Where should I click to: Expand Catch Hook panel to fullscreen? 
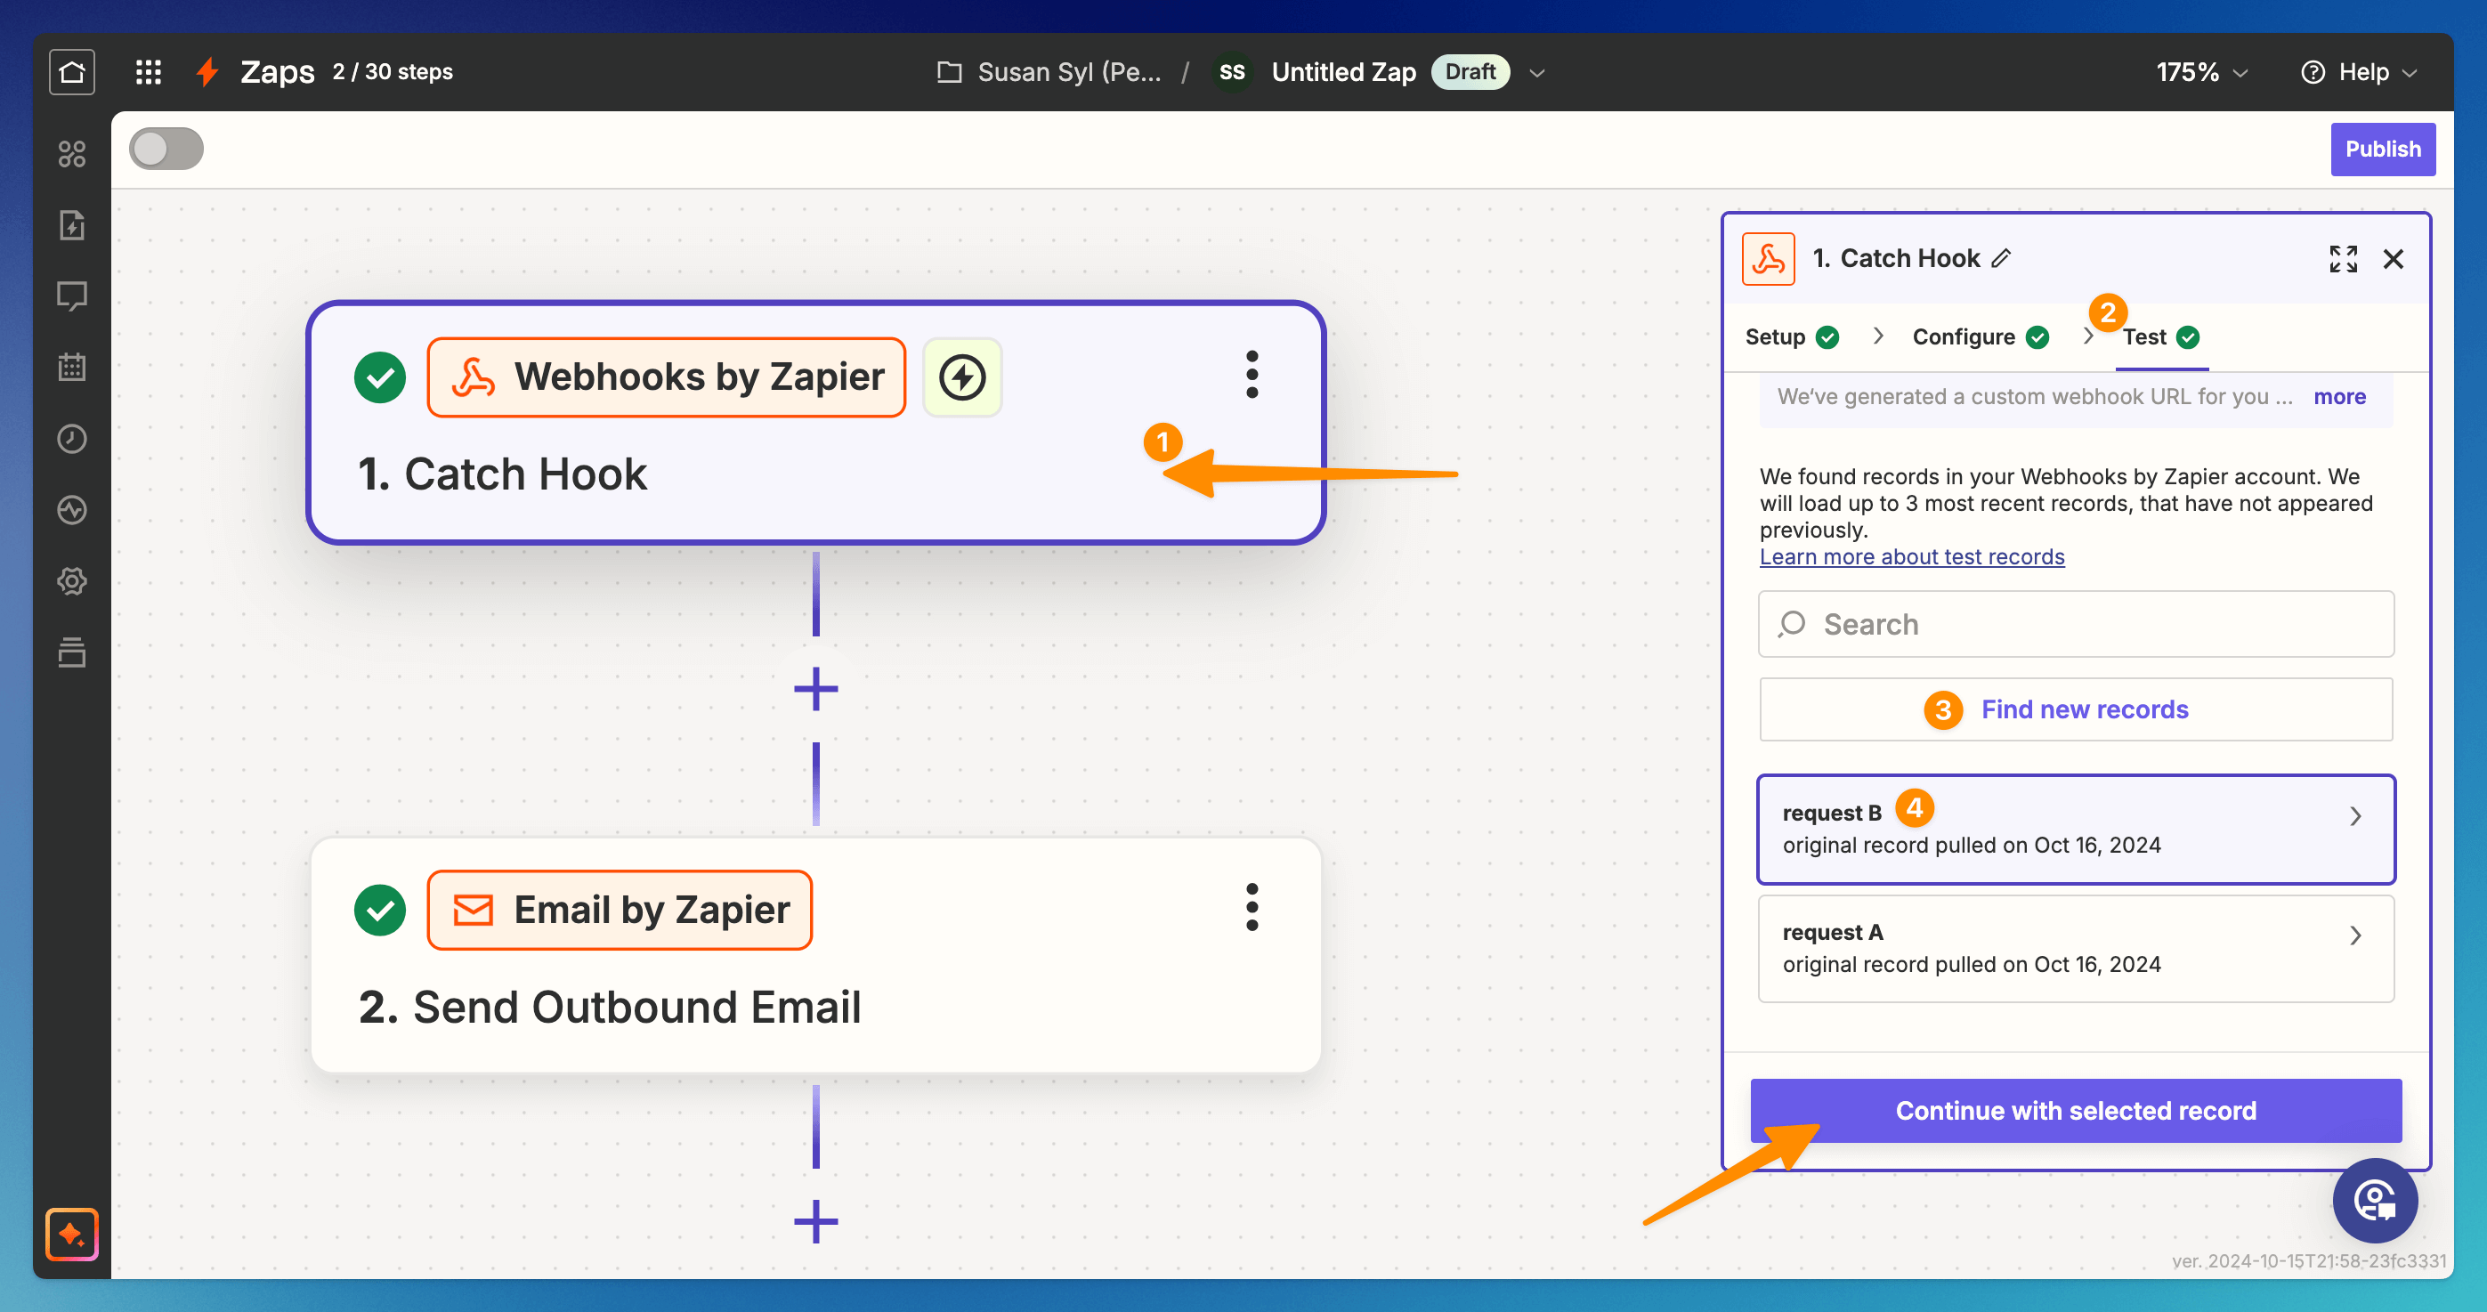[x=2342, y=259]
